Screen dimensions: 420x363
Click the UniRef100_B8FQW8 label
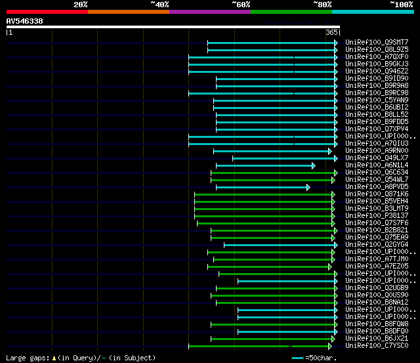(x=377, y=324)
